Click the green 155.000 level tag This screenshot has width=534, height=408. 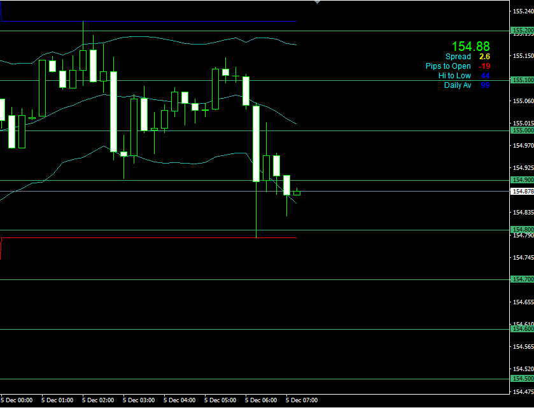pos(523,130)
